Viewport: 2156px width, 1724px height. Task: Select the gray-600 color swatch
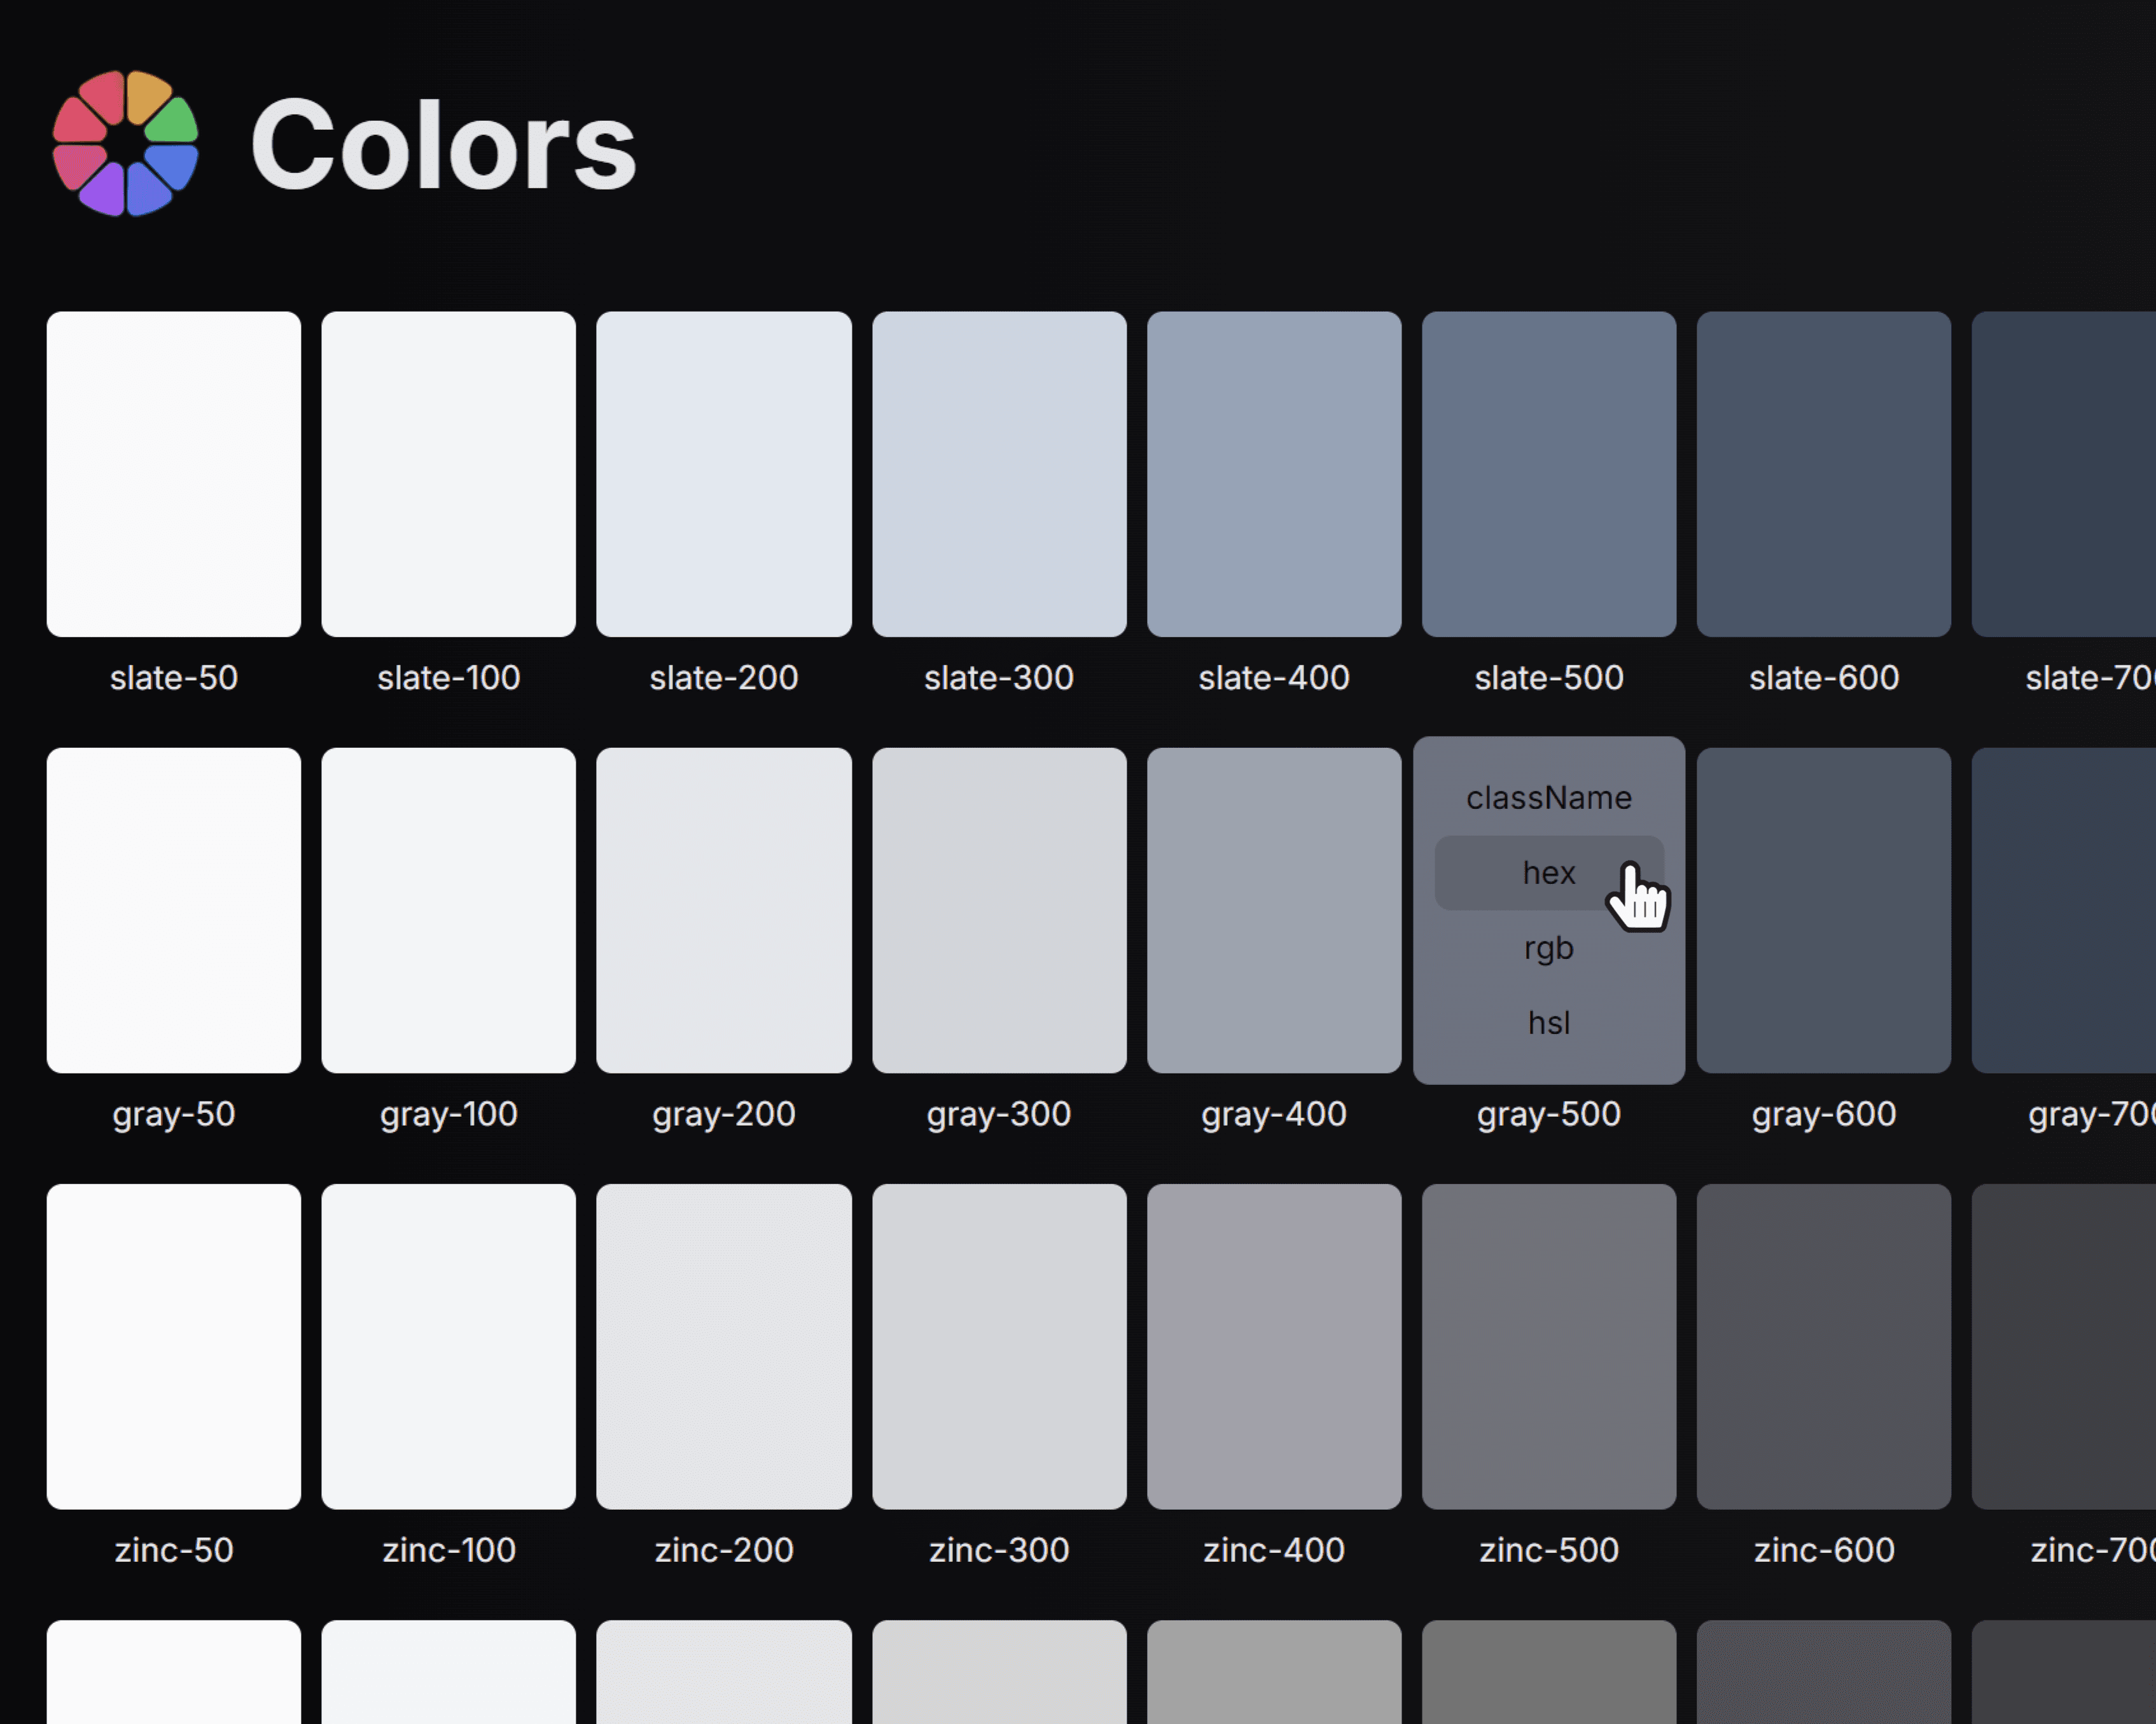[x=1823, y=909]
